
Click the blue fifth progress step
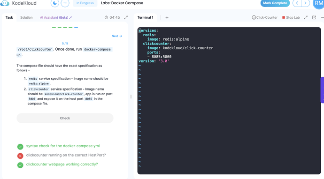[x=76, y=28]
